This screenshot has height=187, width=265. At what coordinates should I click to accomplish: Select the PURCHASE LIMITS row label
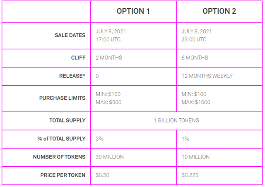[63, 98]
